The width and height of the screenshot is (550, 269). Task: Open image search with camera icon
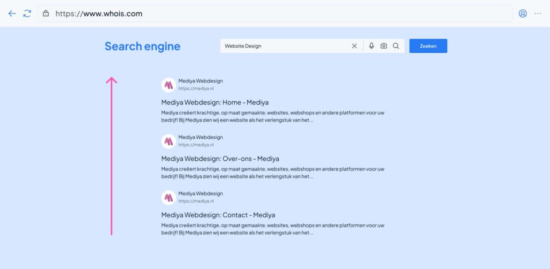(x=383, y=46)
